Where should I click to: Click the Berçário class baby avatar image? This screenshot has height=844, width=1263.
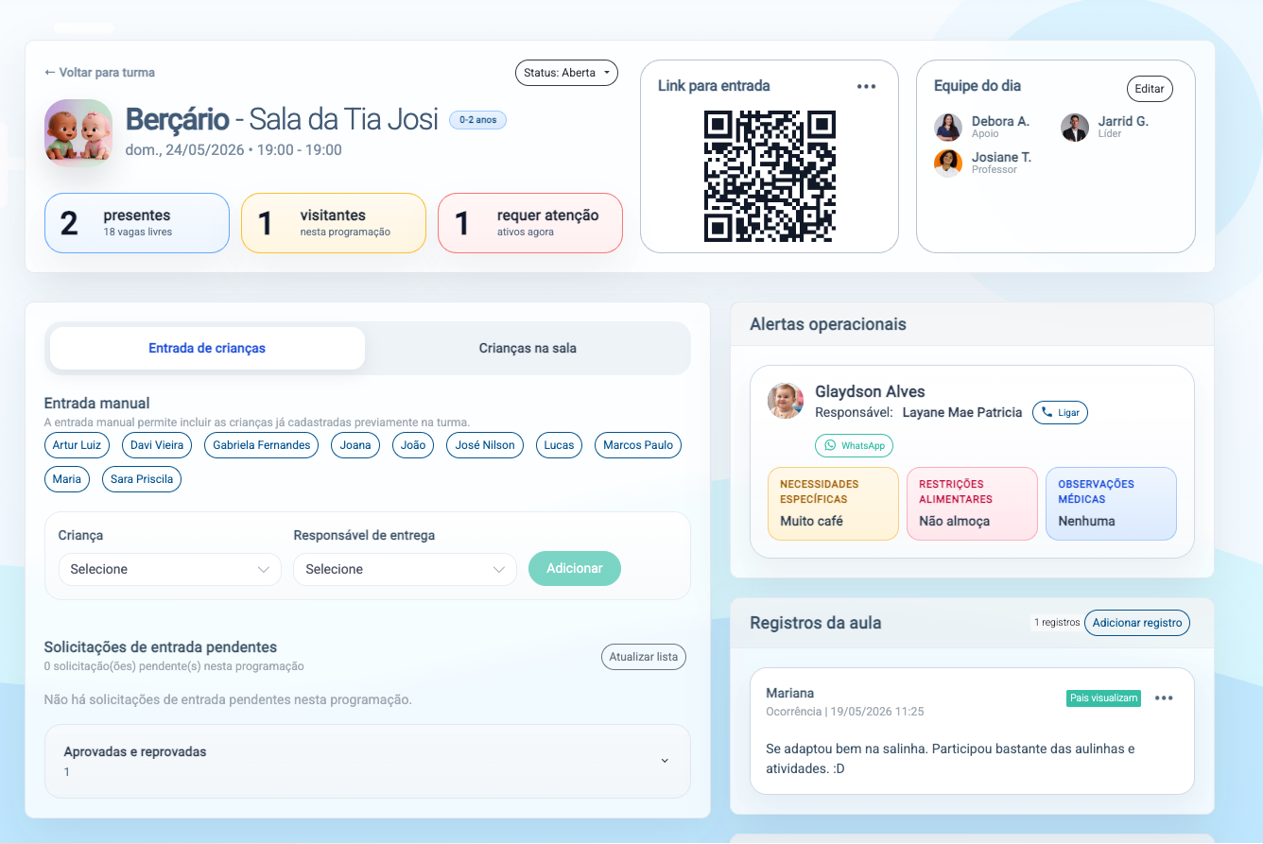78,133
